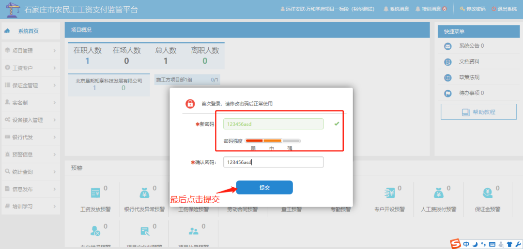The height and width of the screenshot is (249, 523).
Task: Open 工资发放预警 warning icon
Action: click(96, 193)
